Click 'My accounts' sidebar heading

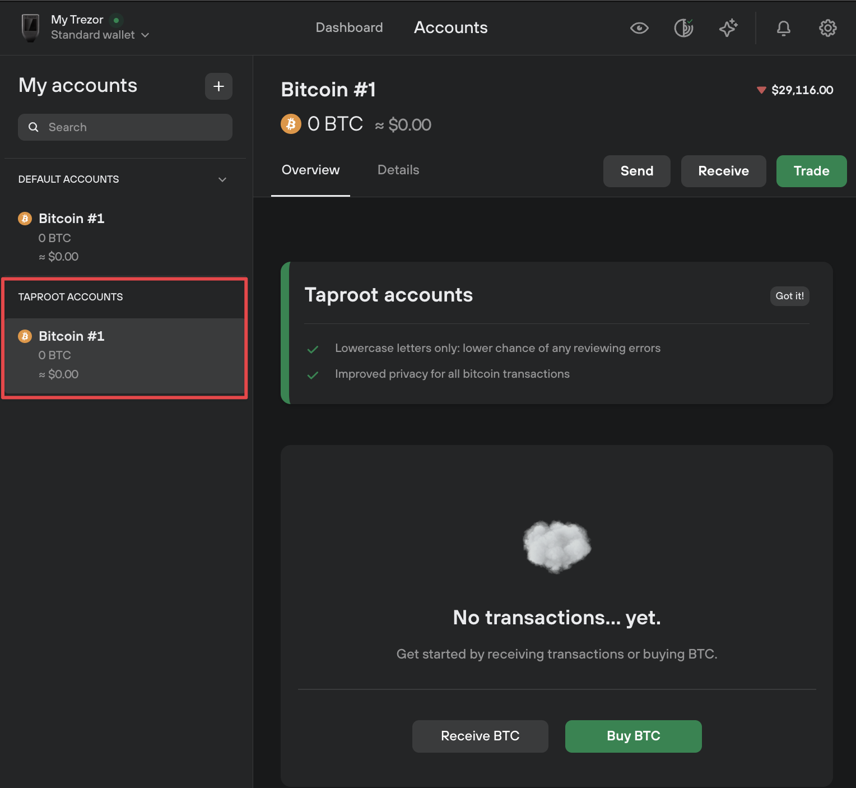pyautogui.click(x=78, y=85)
